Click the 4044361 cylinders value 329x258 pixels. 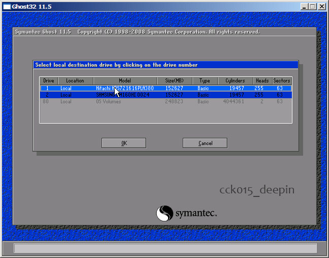[234, 102]
